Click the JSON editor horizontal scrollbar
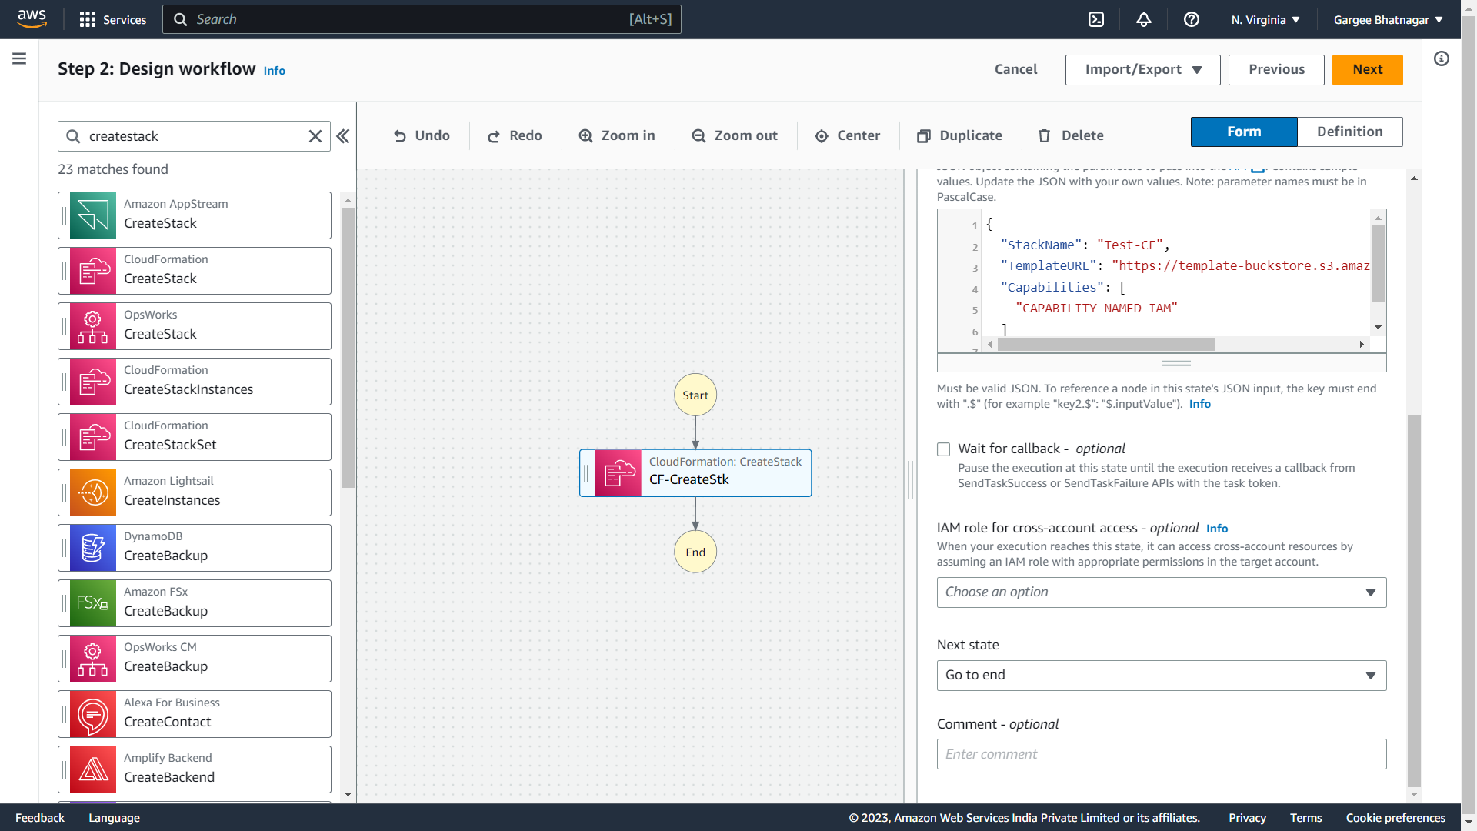 1106,345
